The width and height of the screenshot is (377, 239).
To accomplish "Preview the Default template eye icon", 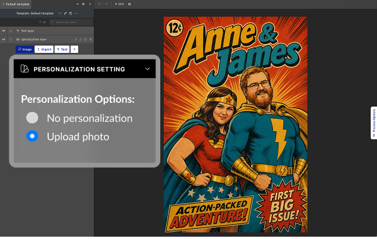I will [x=60, y=13].
